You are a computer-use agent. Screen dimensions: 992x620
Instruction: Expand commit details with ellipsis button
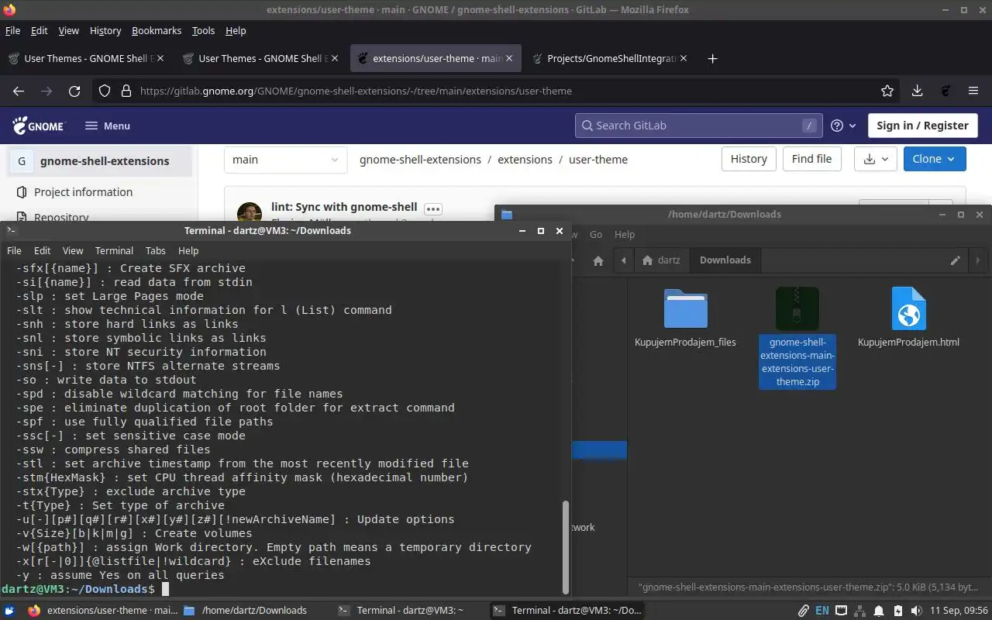pyautogui.click(x=432, y=208)
